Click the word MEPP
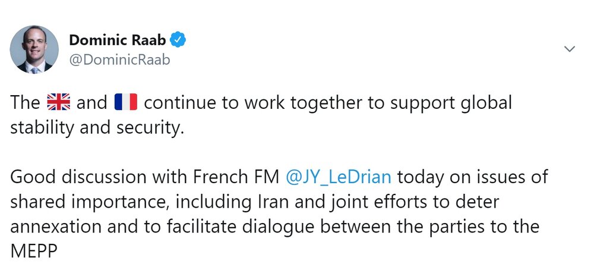This screenshot has width=594, height=273. (x=34, y=251)
